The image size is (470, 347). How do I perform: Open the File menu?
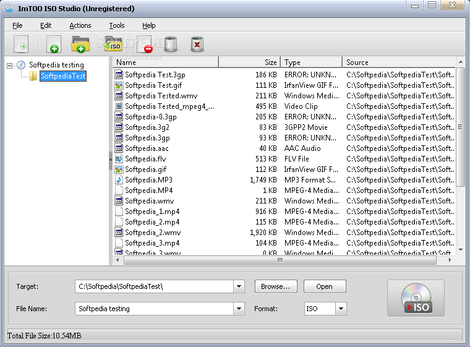point(17,25)
